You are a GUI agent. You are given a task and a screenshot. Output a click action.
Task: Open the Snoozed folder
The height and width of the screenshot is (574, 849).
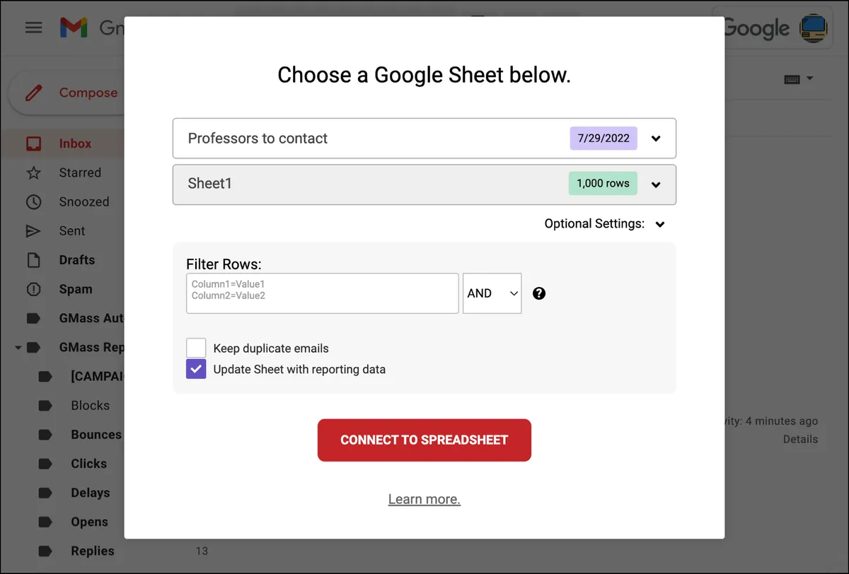point(84,201)
